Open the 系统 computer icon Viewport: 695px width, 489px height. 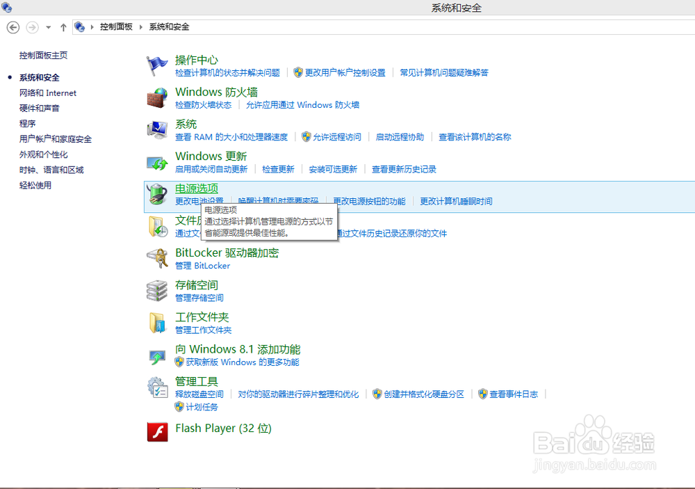pyautogui.click(x=157, y=130)
